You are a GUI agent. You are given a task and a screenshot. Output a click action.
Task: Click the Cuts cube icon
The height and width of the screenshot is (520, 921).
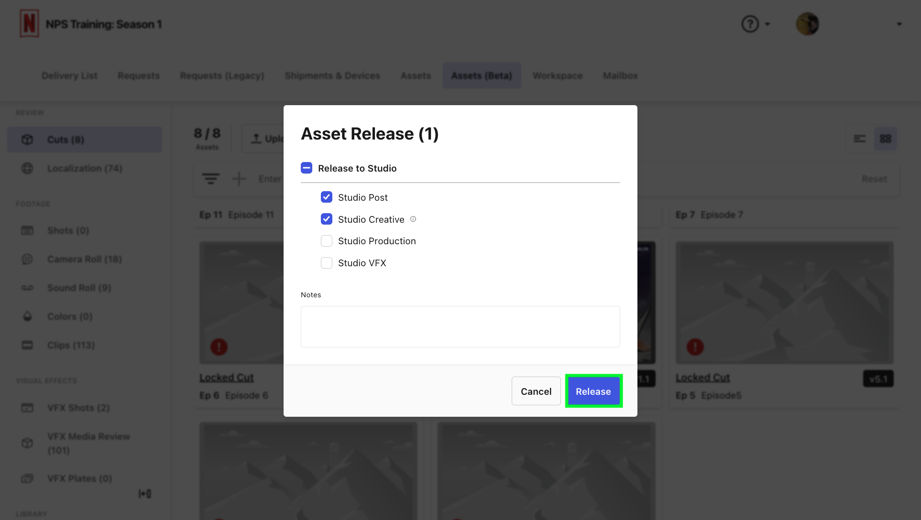click(x=27, y=140)
